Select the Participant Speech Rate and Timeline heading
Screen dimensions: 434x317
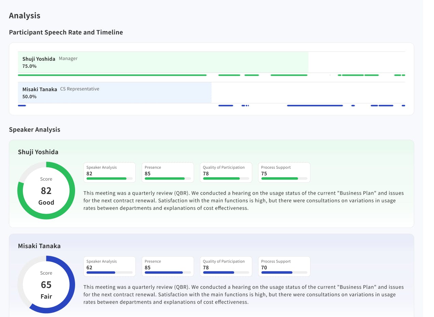66,32
